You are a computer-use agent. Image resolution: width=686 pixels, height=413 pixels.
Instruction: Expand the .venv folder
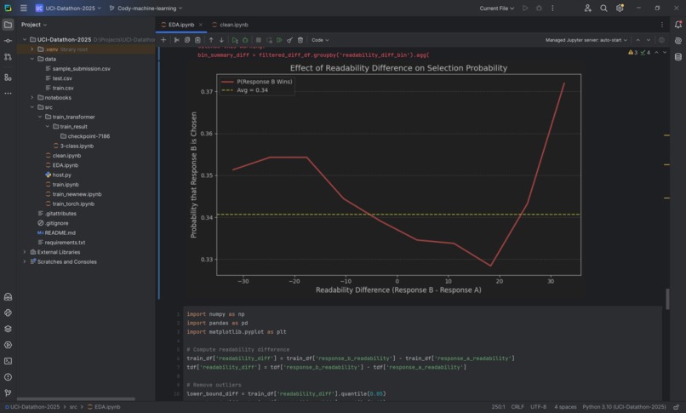coord(32,49)
